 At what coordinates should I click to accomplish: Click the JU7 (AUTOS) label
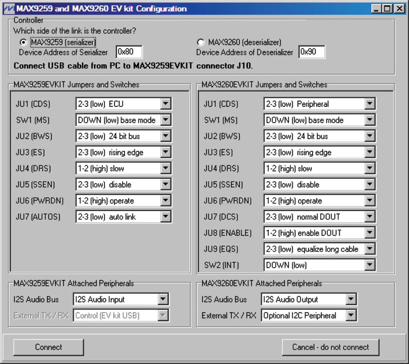(38, 217)
